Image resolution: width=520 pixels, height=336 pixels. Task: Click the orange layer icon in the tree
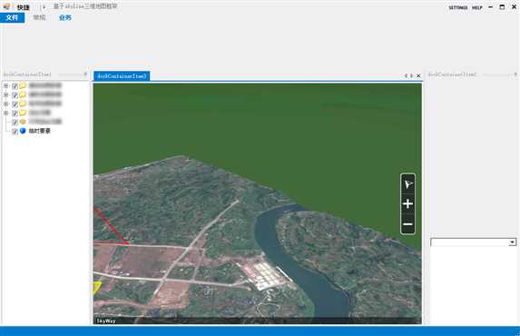(x=23, y=122)
